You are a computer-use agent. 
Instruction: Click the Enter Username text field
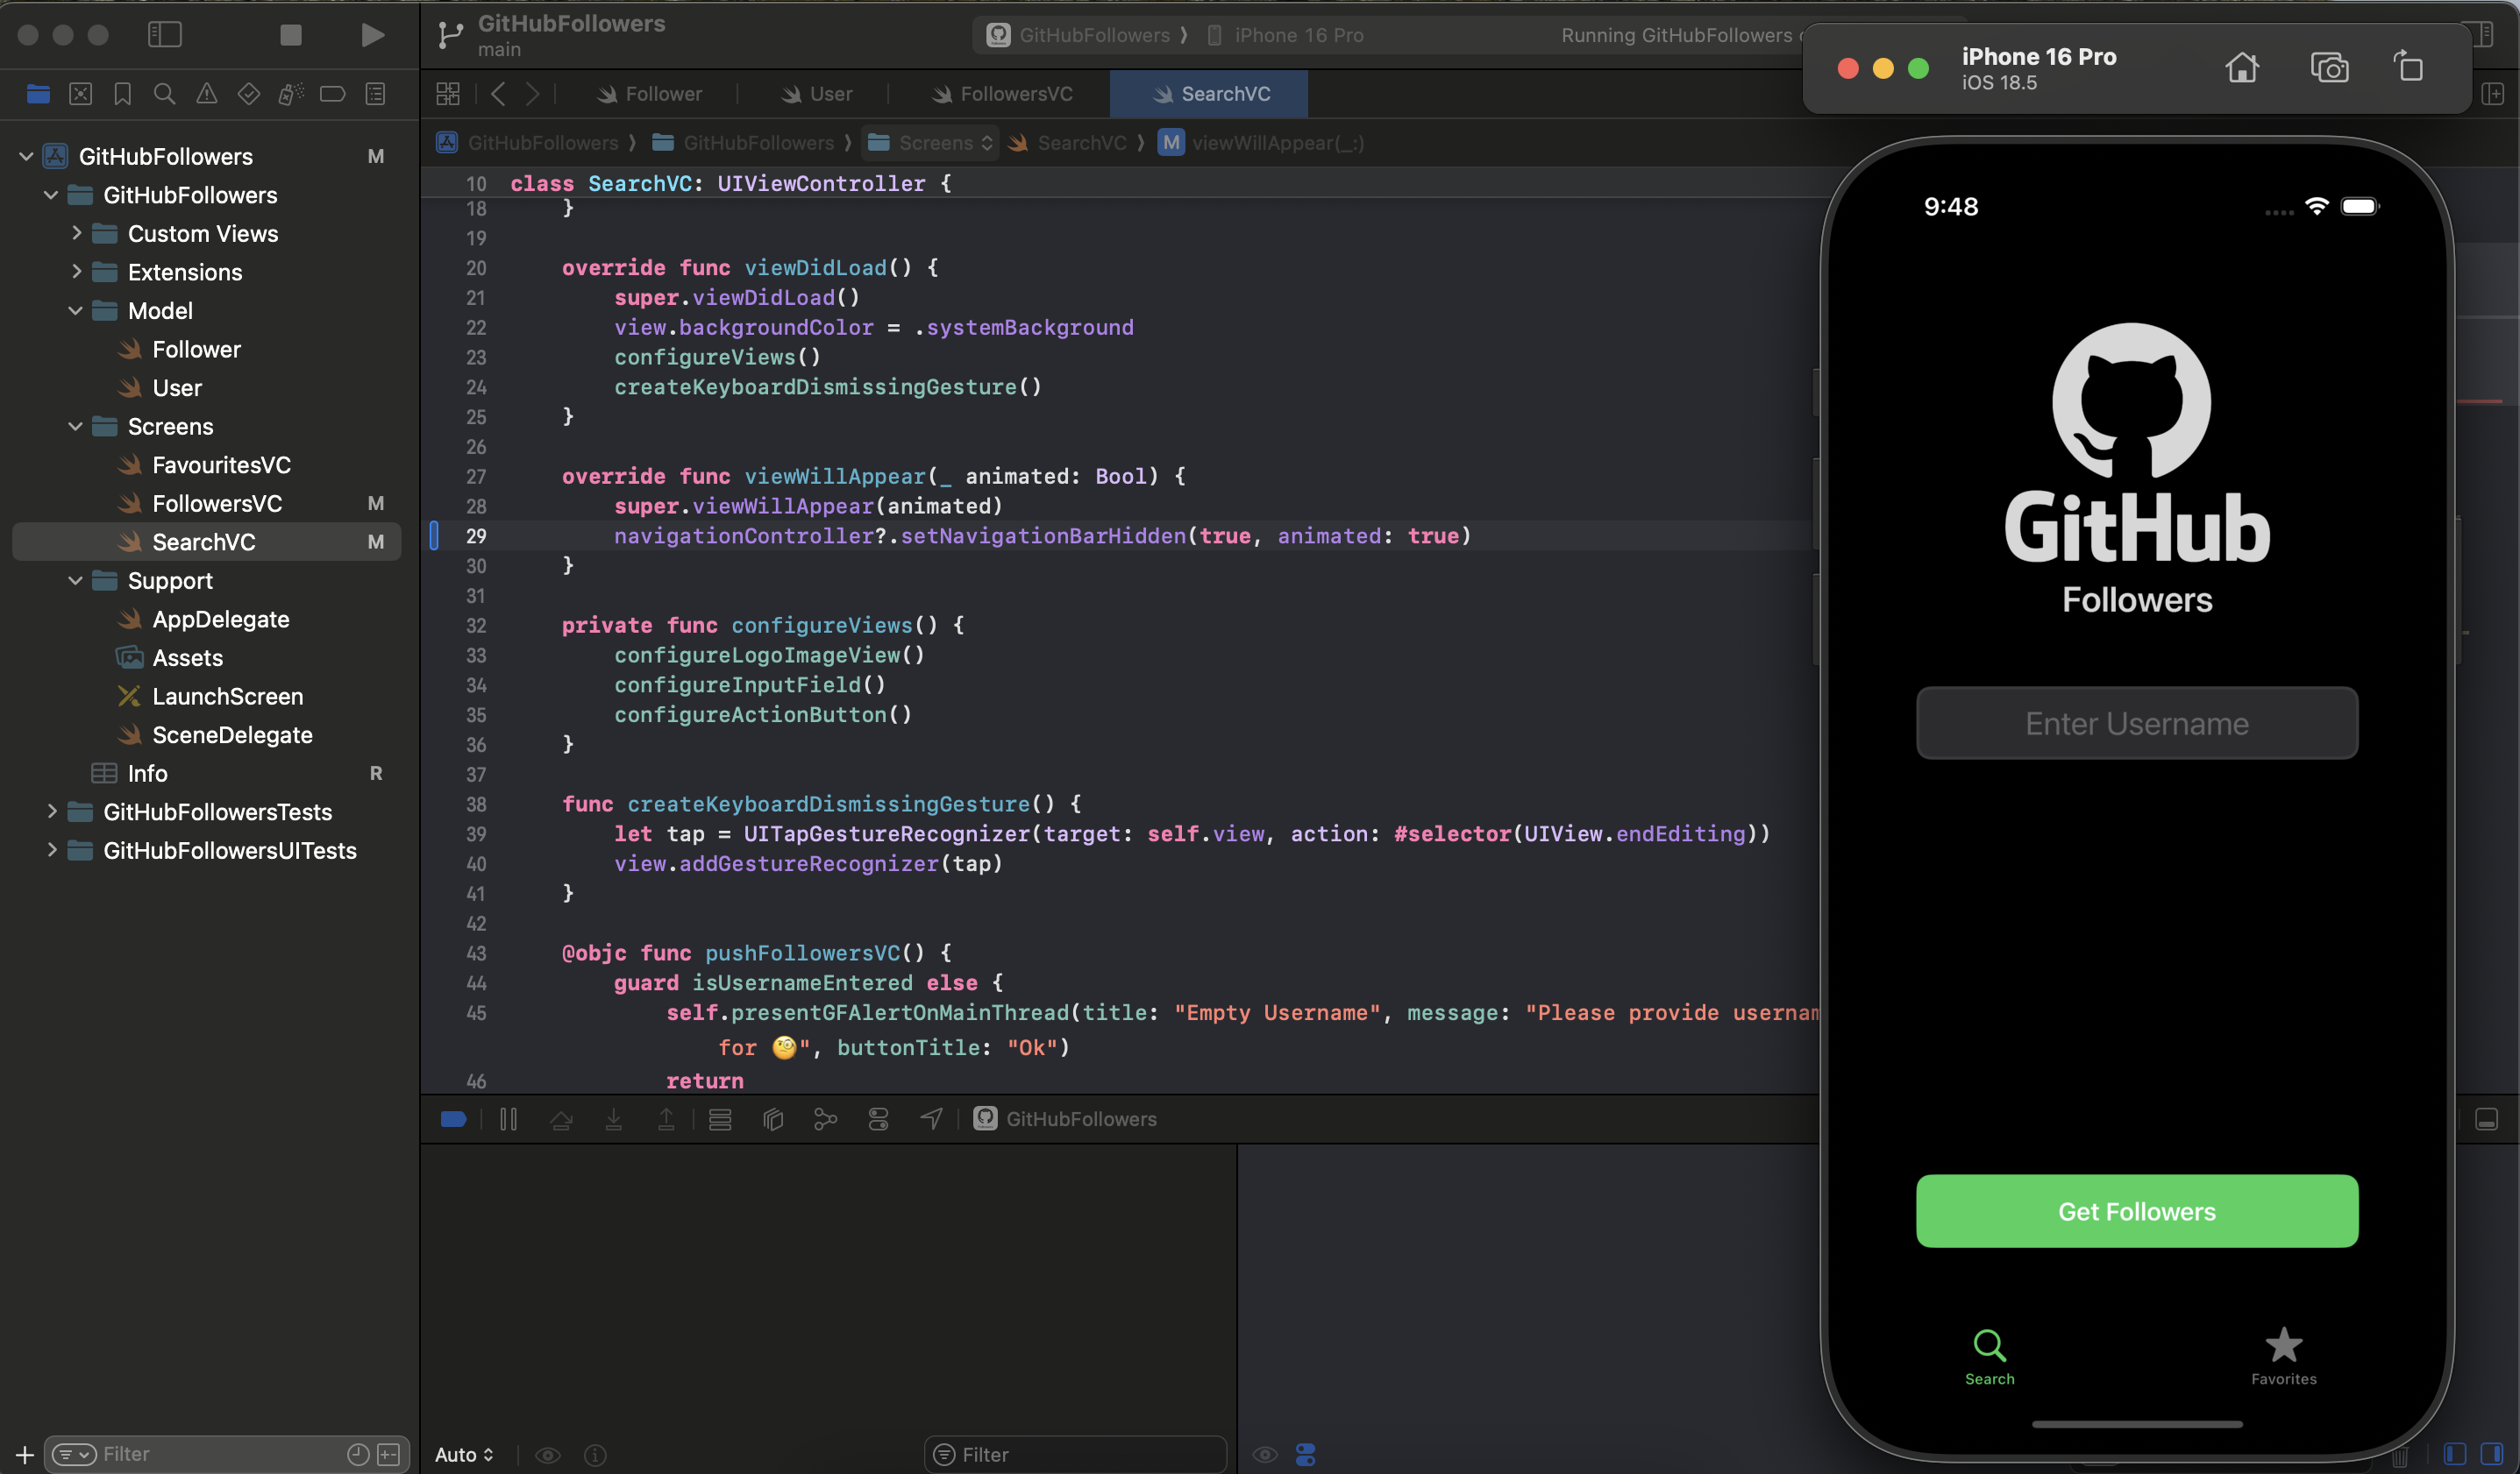pyautogui.click(x=2137, y=724)
